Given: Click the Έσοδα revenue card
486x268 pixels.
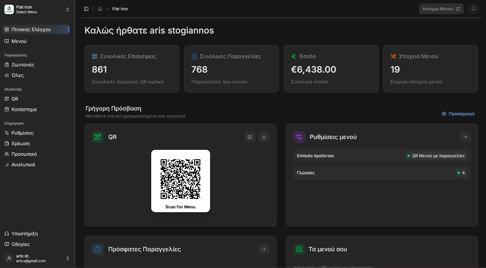Looking at the screenshot, I should pyautogui.click(x=331, y=69).
